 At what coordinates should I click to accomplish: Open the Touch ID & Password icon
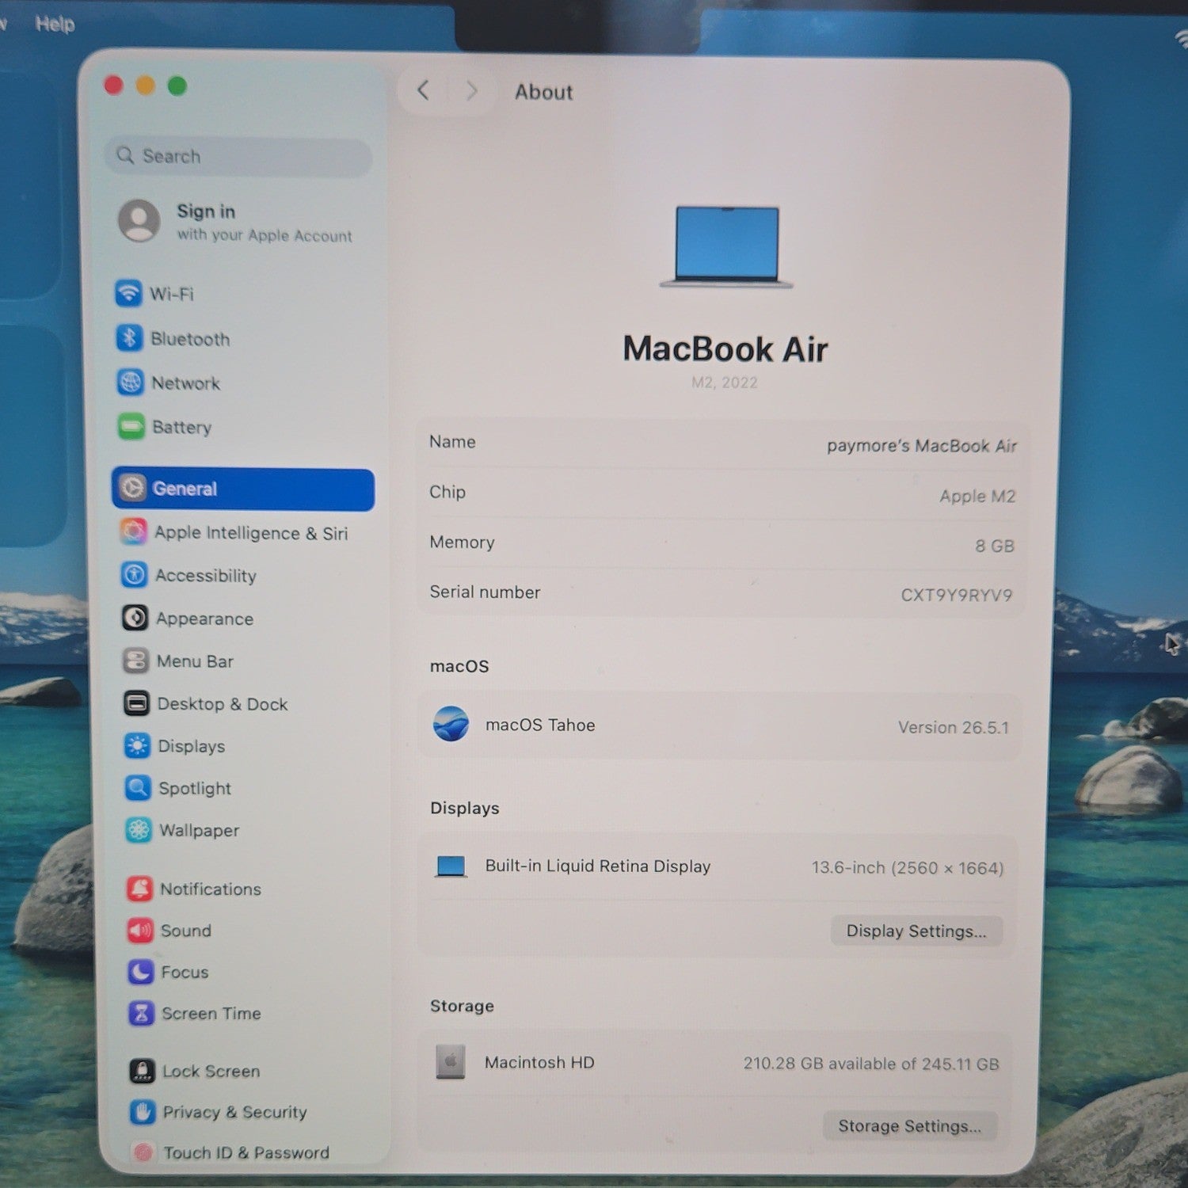(143, 1152)
